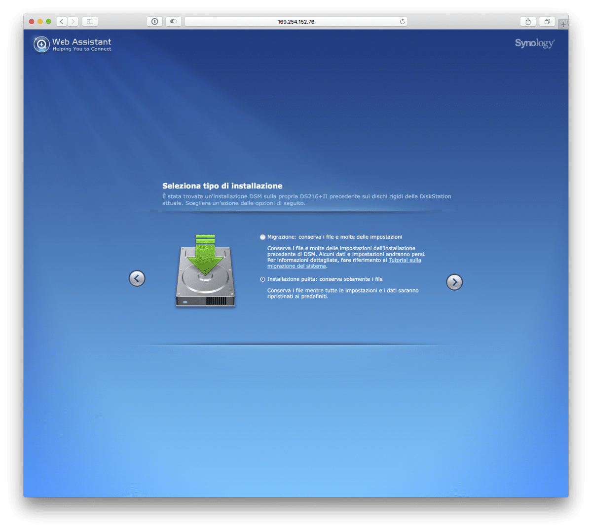Click Safari's forward navigation arrow
Image resolution: width=592 pixels, height=531 pixels.
[73, 21]
